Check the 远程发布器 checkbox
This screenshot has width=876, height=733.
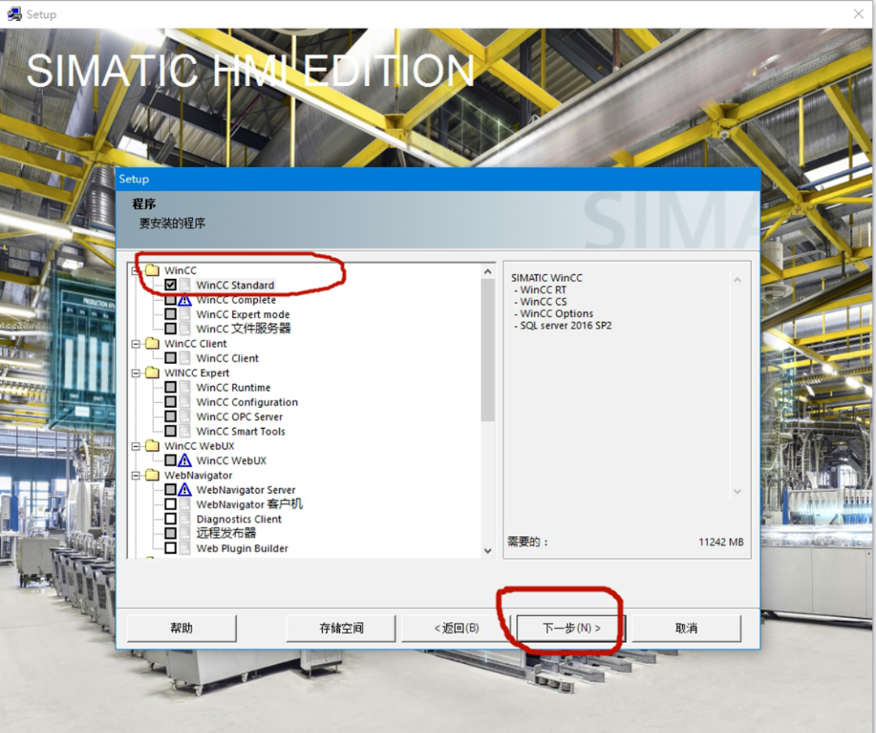[170, 533]
